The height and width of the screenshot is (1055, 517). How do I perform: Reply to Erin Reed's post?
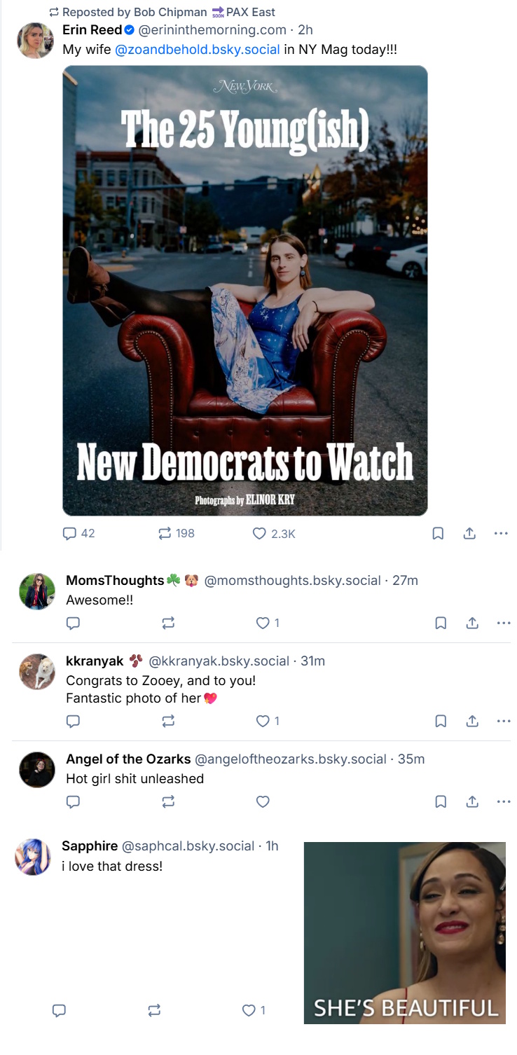[x=69, y=534]
